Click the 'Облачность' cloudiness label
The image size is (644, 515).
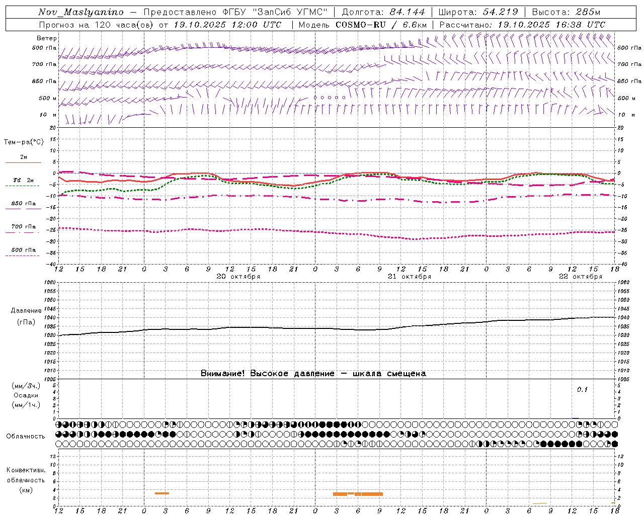[x=26, y=436]
